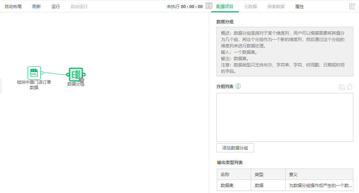Switch to the 属性 tab
The width and height of the screenshot is (359, 193).
click(299, 7)
